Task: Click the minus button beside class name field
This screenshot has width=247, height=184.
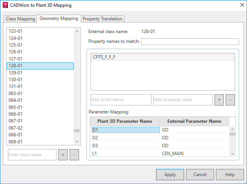Action: click(74, 155)
